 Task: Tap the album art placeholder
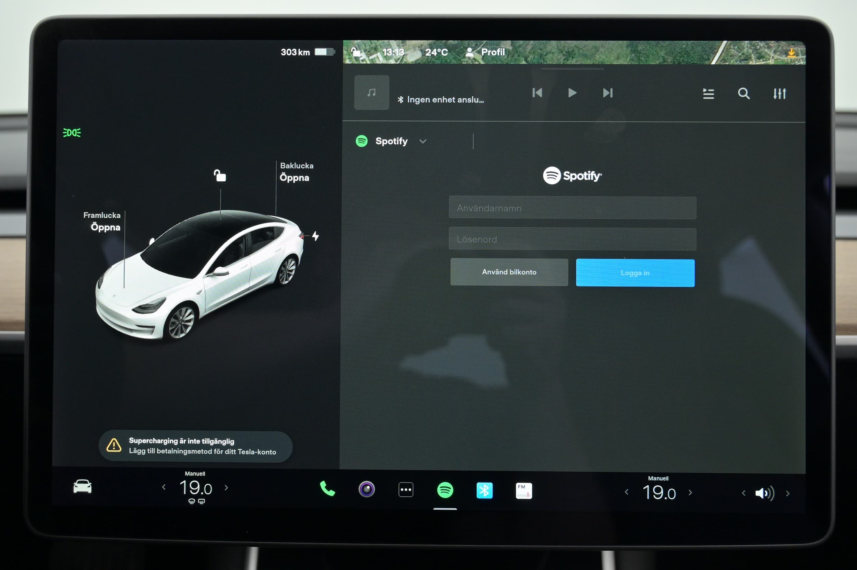372,93
